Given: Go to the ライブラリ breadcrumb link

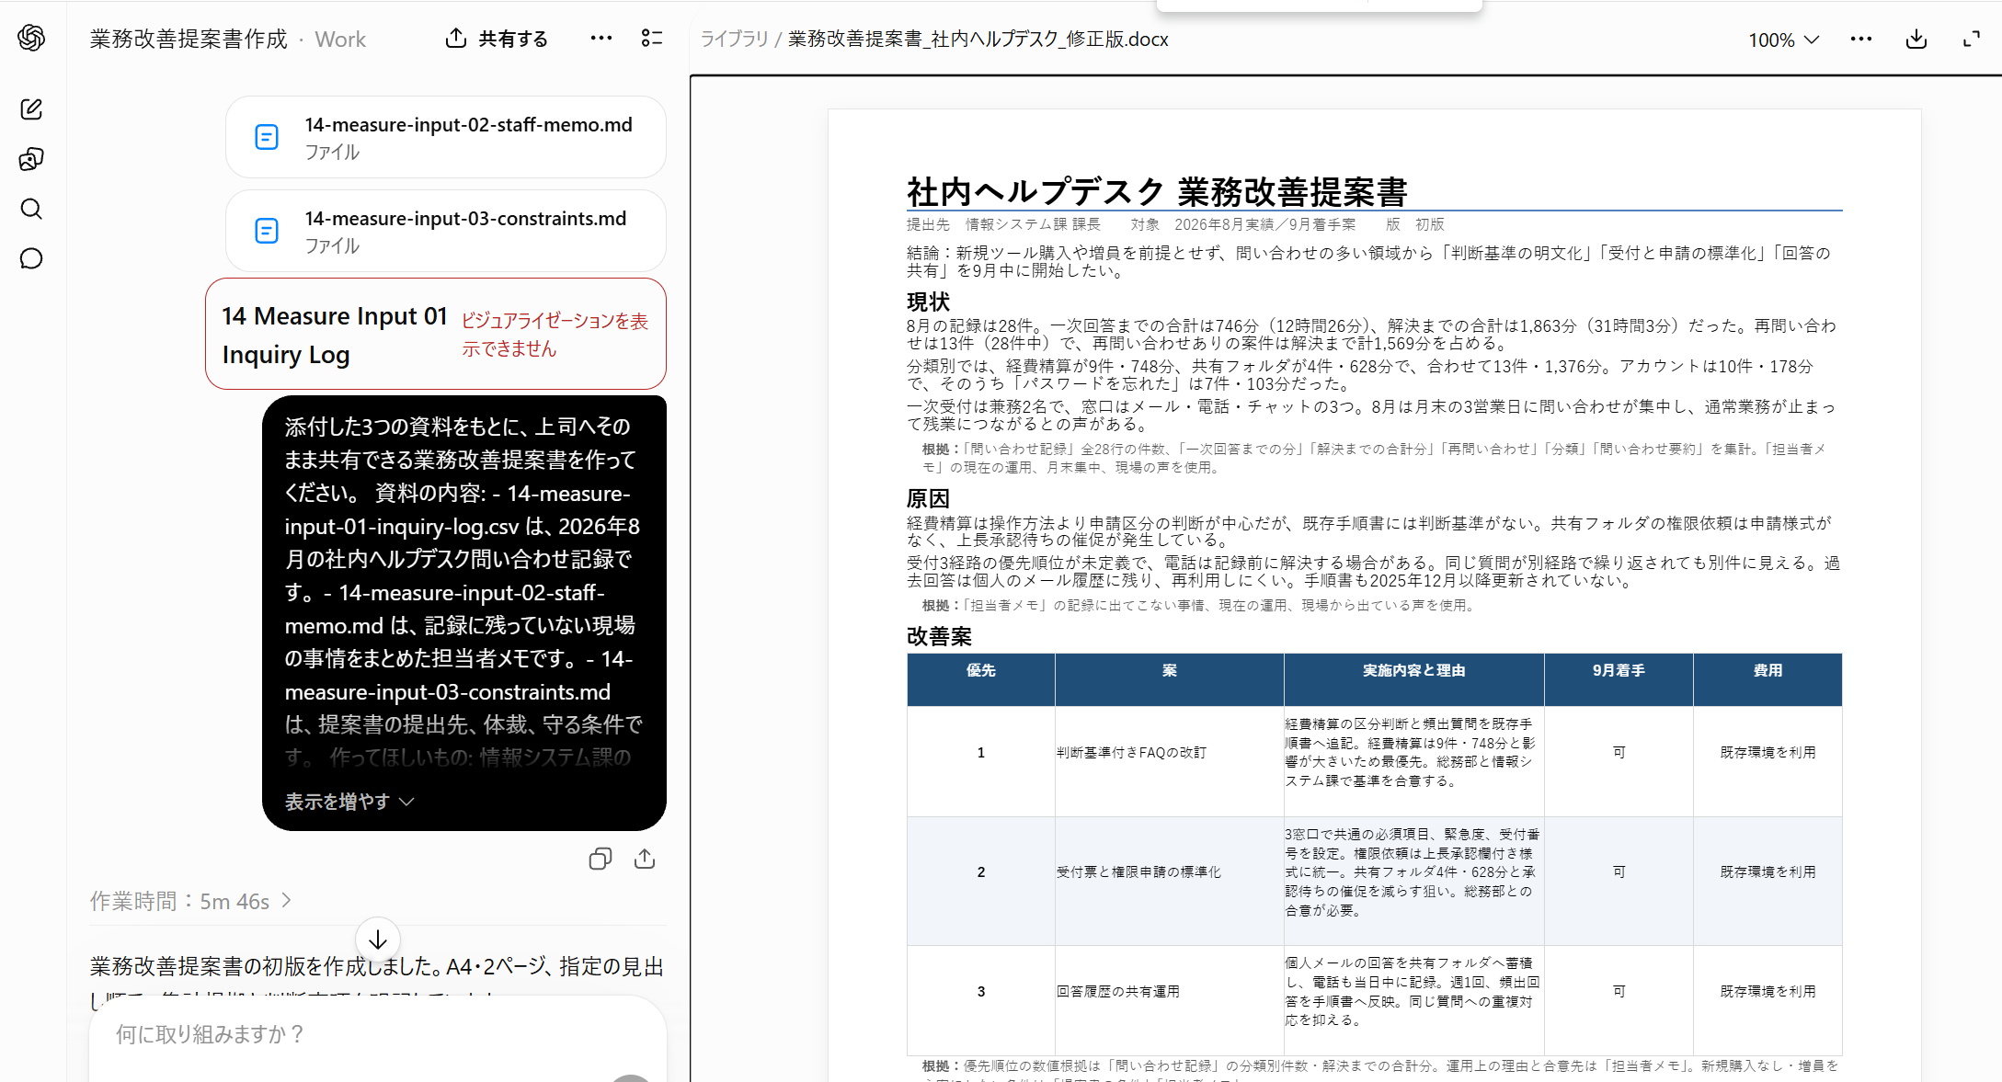Looking at the screenshot, I should point(735,40).
